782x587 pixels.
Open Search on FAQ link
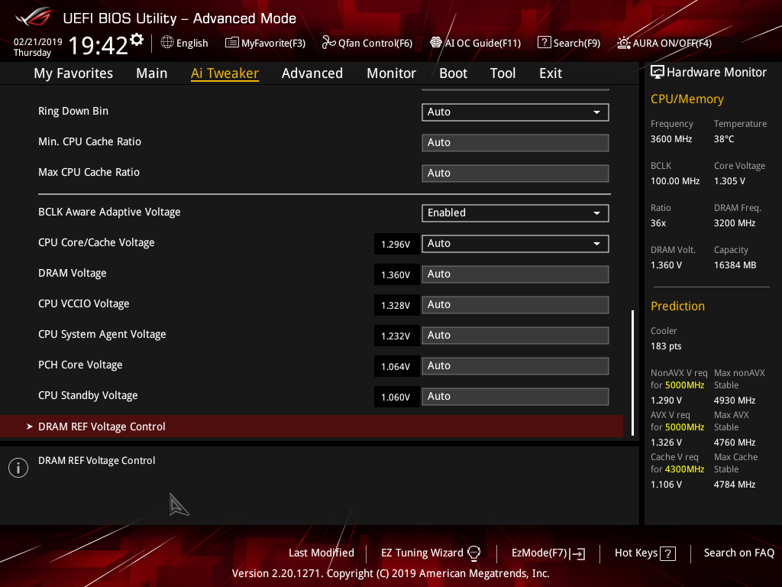[x=738, y=553]
